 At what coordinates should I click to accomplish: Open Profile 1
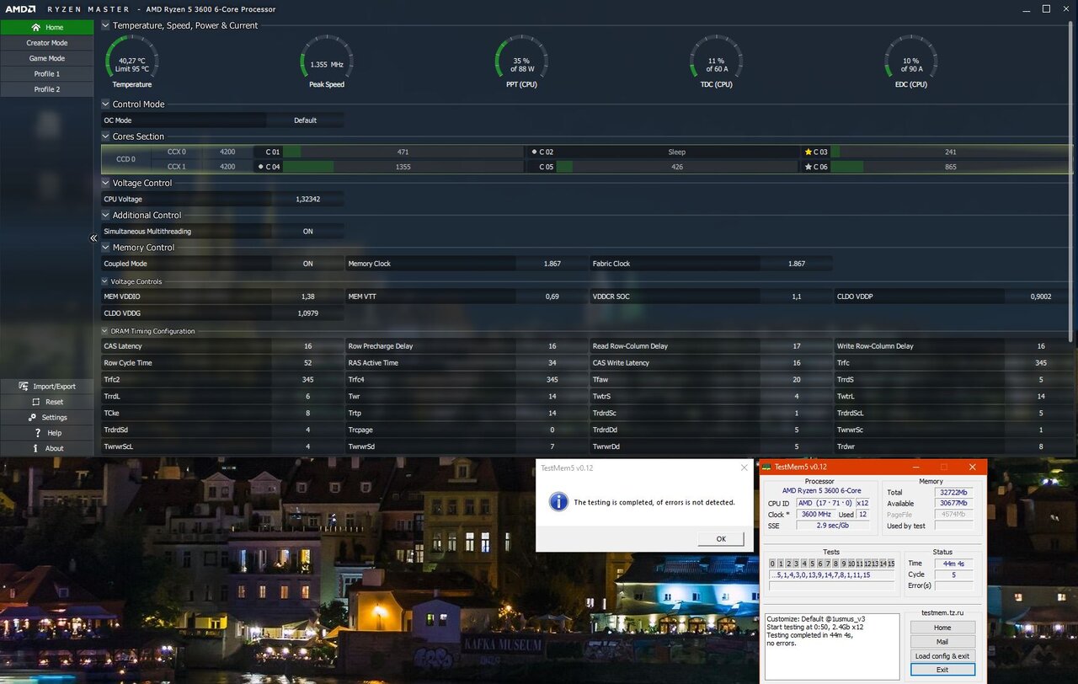(x=46, y=73)
